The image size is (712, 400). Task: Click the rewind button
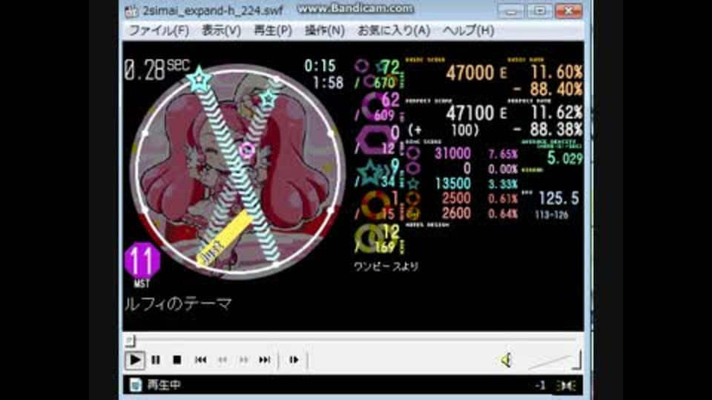[222, 360]
